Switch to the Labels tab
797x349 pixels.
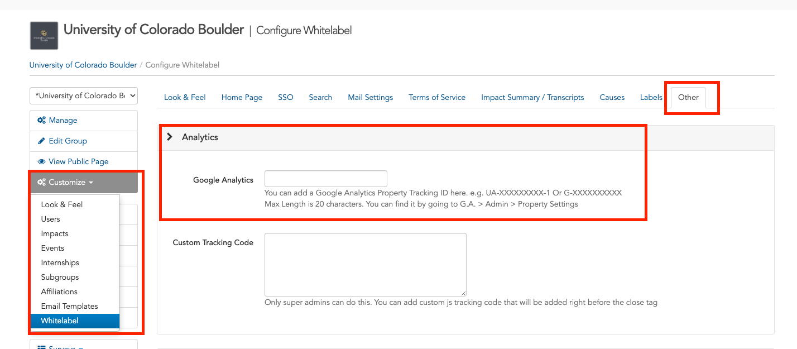click(651, 97)
